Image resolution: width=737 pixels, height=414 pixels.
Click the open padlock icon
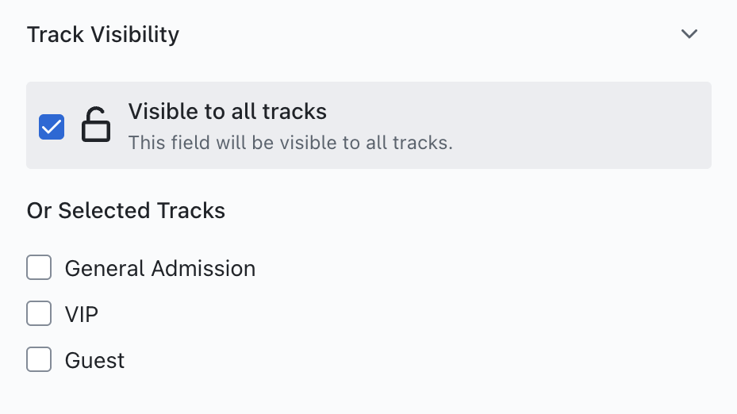[x=96, y=125]
